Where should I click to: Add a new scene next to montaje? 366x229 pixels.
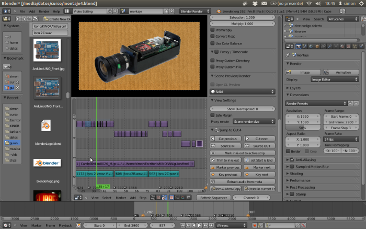166,11
